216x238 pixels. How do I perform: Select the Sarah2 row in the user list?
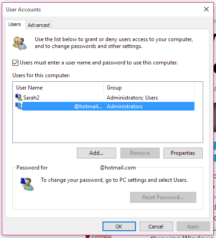point(105,97)
